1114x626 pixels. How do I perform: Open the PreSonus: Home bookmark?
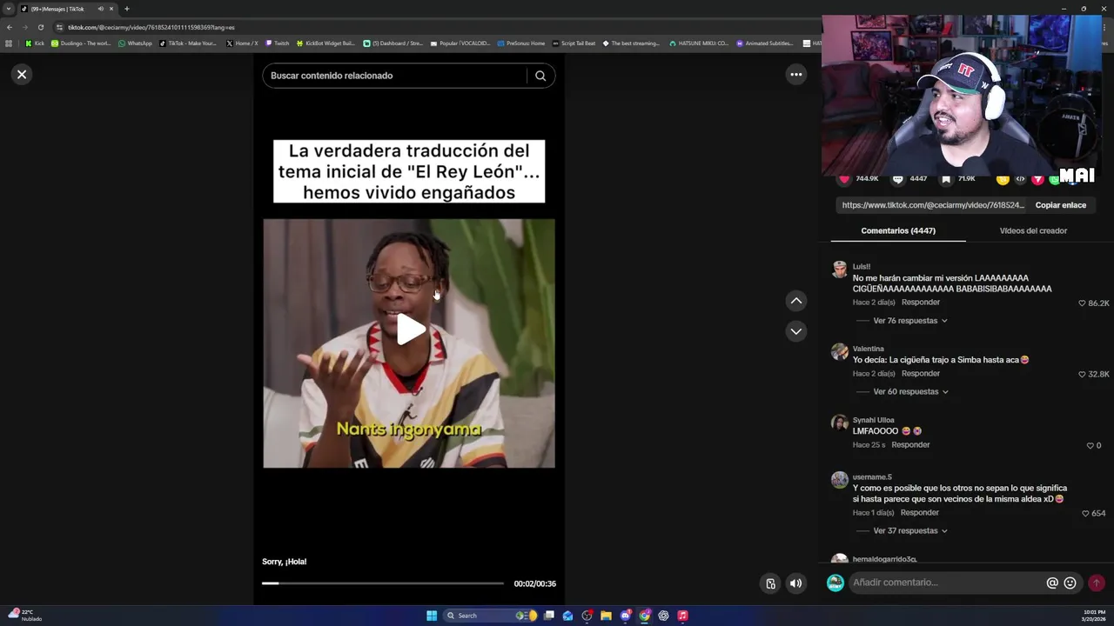[521, 43]
